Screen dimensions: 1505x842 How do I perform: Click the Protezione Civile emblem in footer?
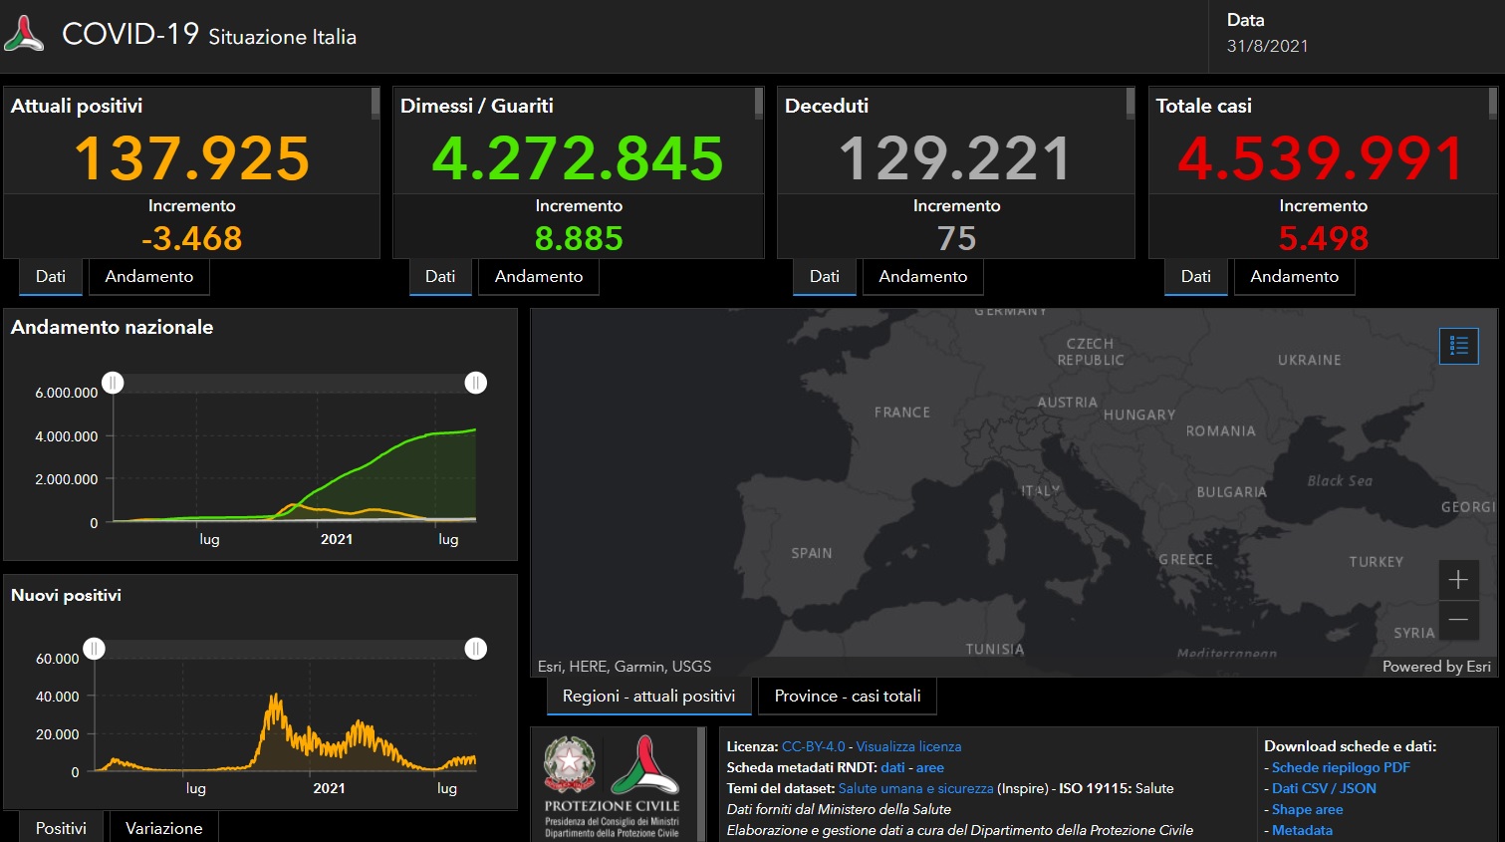[644, 765]
